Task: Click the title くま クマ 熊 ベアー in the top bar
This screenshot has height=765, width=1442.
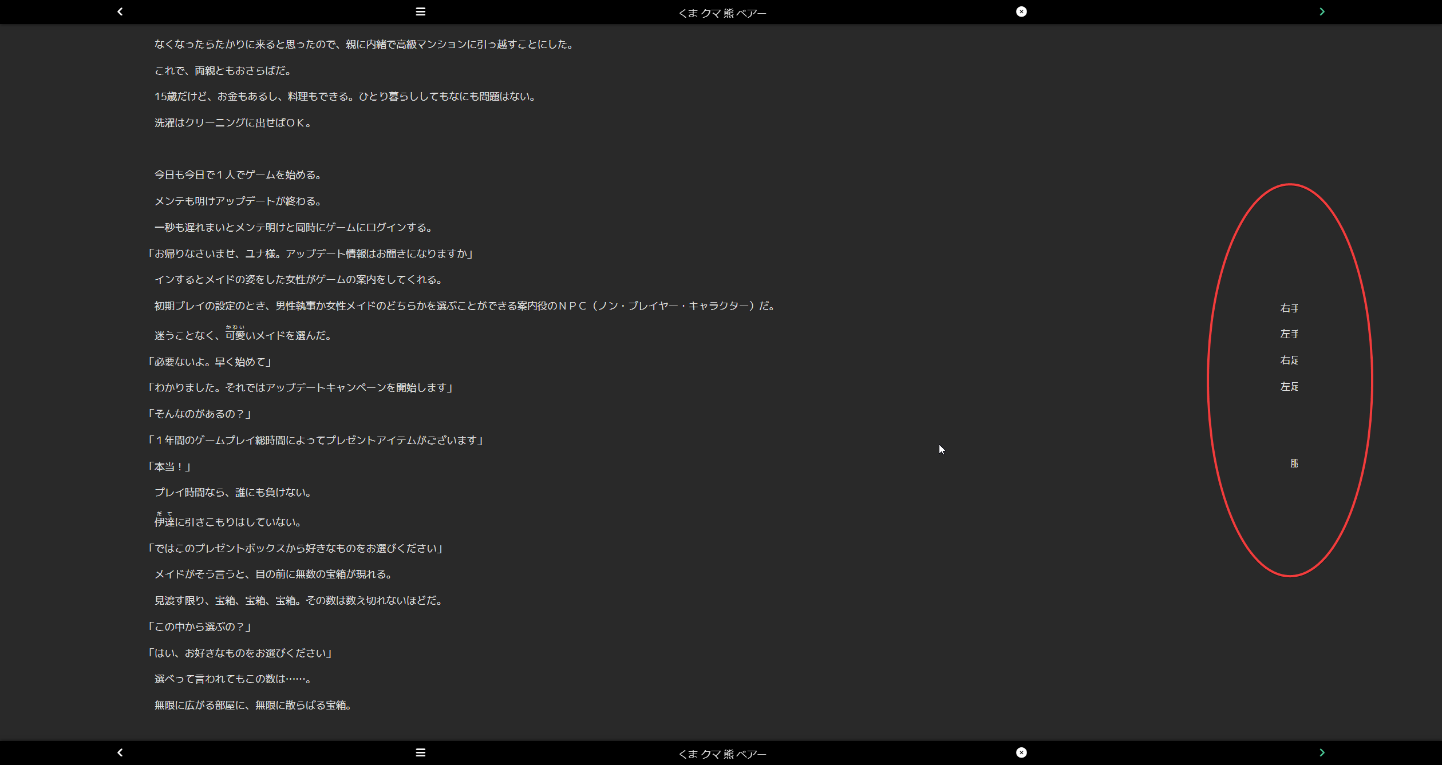Action: pyautogui.click(x=722, y=12)
